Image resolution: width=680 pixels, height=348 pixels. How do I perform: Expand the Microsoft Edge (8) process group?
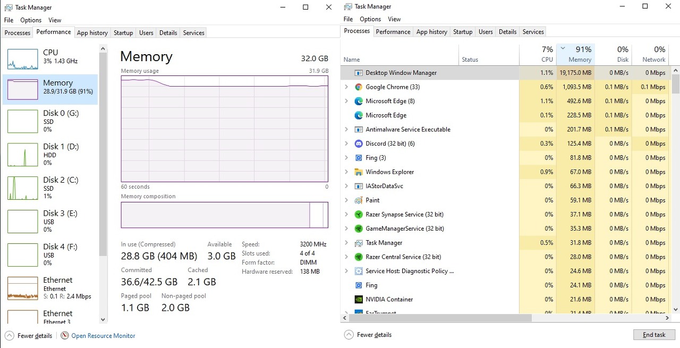point(347,101)
